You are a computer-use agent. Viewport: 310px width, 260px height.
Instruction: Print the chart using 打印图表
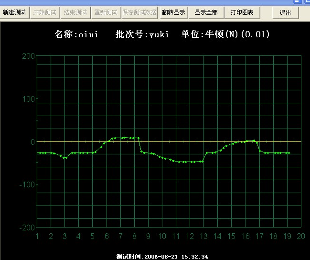pos(242,12)
